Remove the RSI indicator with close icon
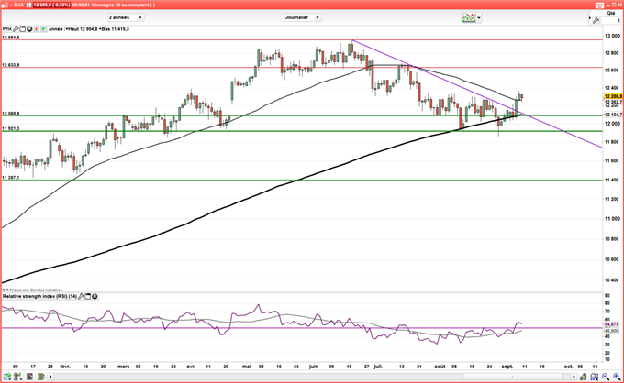The height and width of the screenshot is (383, 624). (95, 296)
